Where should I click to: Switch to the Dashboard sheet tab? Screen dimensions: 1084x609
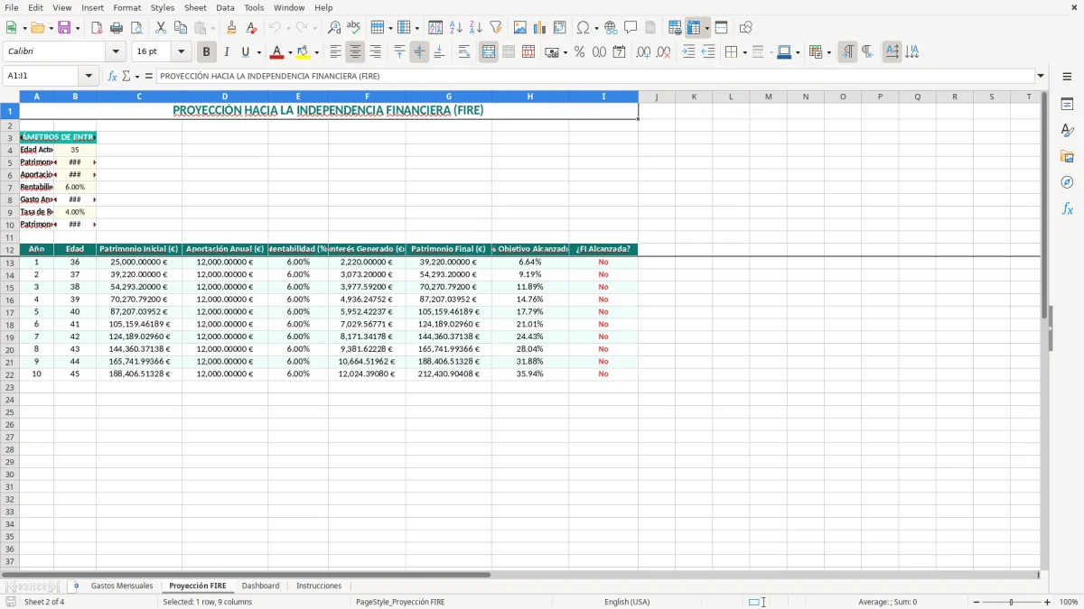[260, 586]
